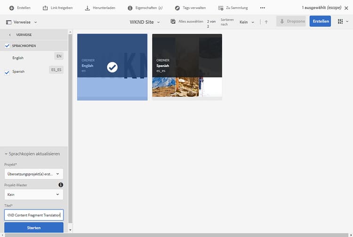Click the Tags verwalten tag icon
Screen dimensions: 353x237
click(177, 8)
